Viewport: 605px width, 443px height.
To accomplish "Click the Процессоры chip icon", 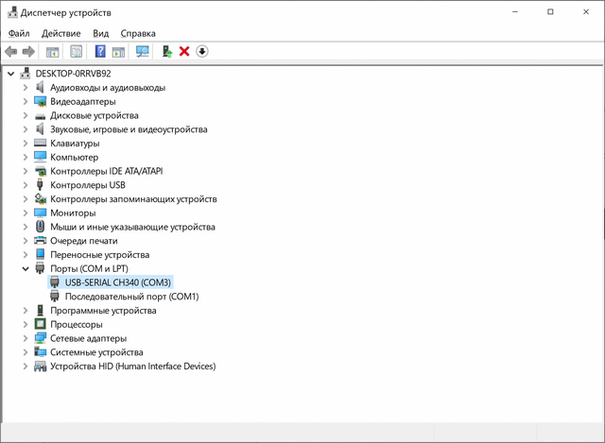I will click(x=40, y=324).
